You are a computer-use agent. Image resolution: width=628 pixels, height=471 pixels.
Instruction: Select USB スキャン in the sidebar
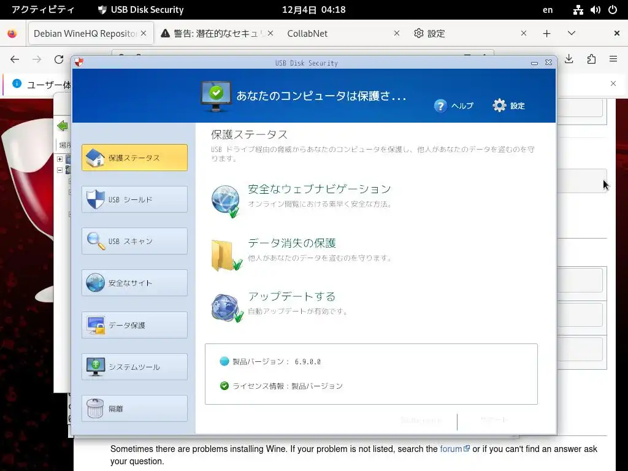134,241
